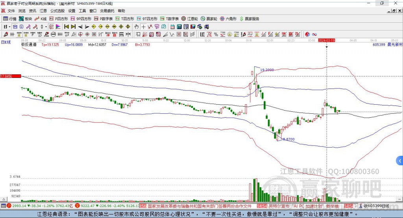Open the 六角形 hexagon tool
403x218 pixels.
point(228,19)
